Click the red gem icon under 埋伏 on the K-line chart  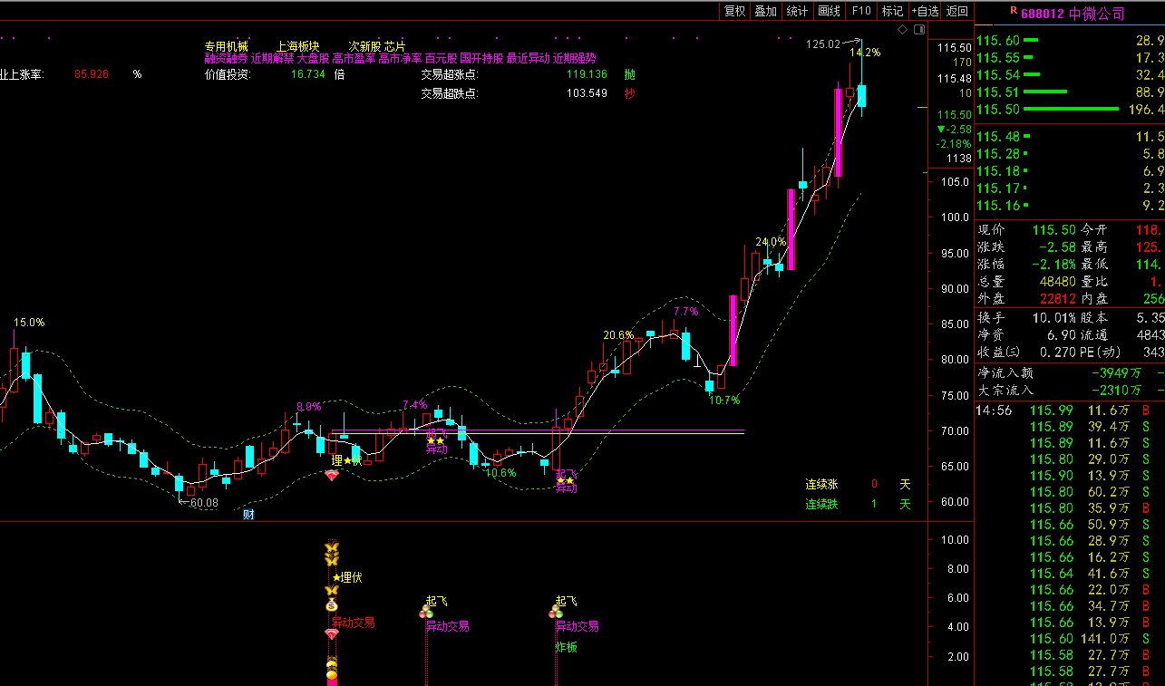tap(332, 476)
